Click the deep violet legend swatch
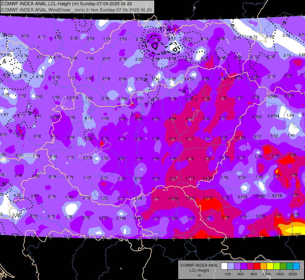305x280 pixels. coord(244,266)
